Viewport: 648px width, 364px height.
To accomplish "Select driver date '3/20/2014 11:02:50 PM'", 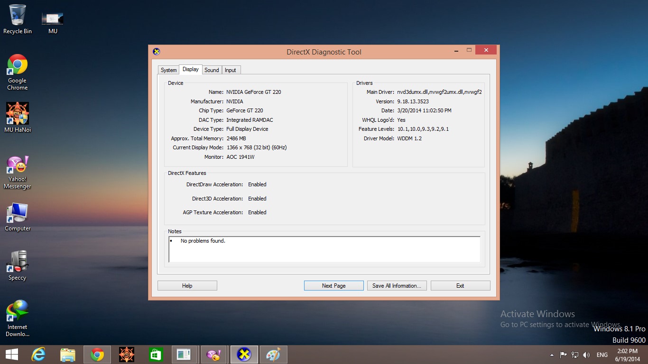I will pyautogui.click(x=424, y=110).
